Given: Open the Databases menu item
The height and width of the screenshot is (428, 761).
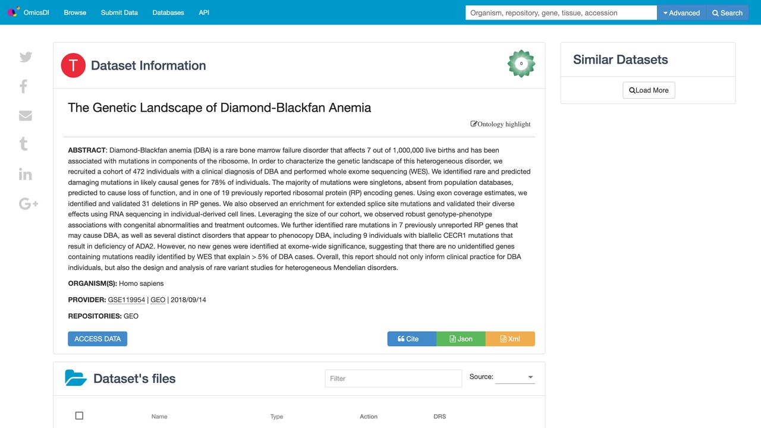Looking at the screenshot, I should click(x=168, y=12).
